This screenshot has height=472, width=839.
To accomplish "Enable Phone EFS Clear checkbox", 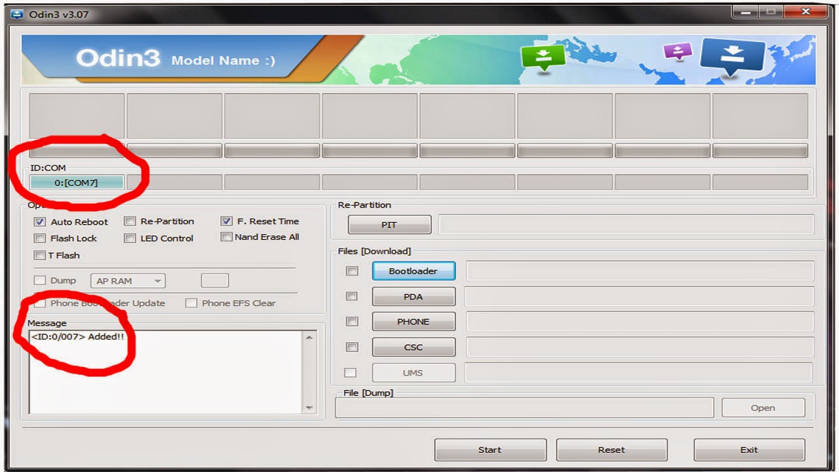I will coord(191,303).
